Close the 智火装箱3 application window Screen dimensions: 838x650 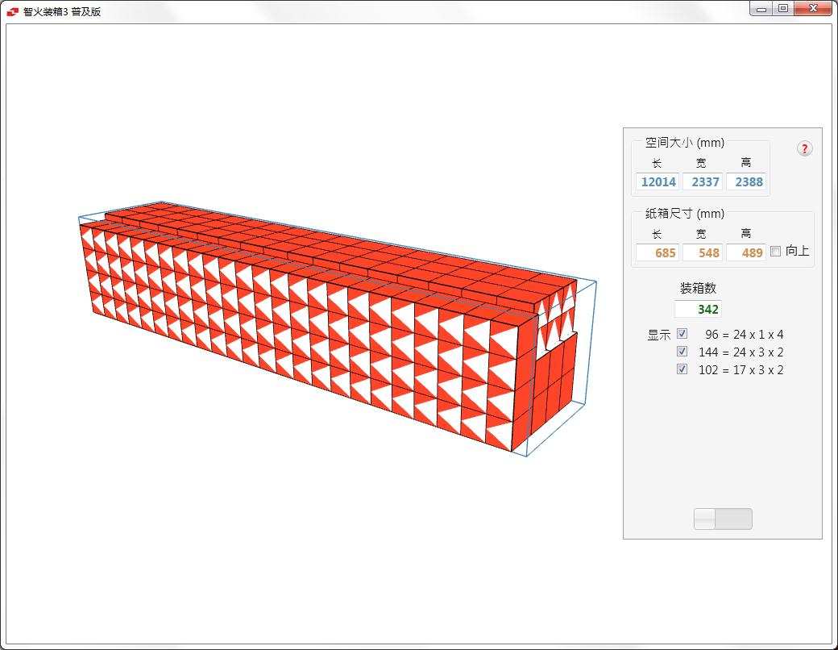(813, 9)
